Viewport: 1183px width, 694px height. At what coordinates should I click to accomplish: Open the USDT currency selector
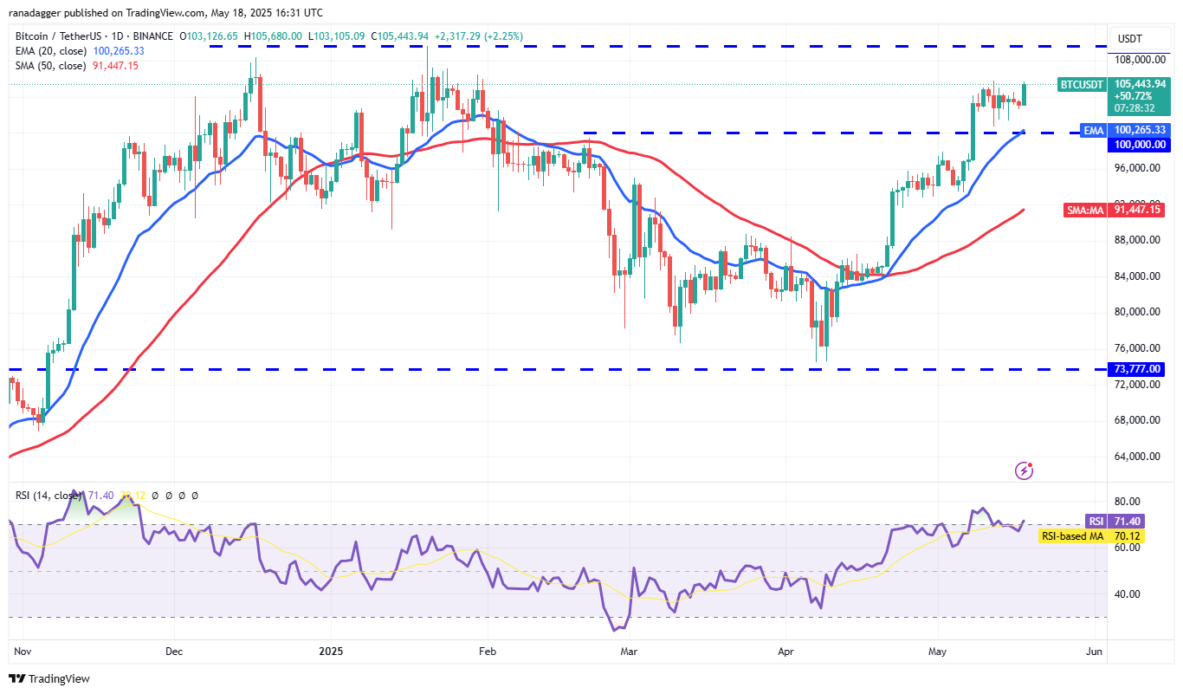[x=1130, y=39]
